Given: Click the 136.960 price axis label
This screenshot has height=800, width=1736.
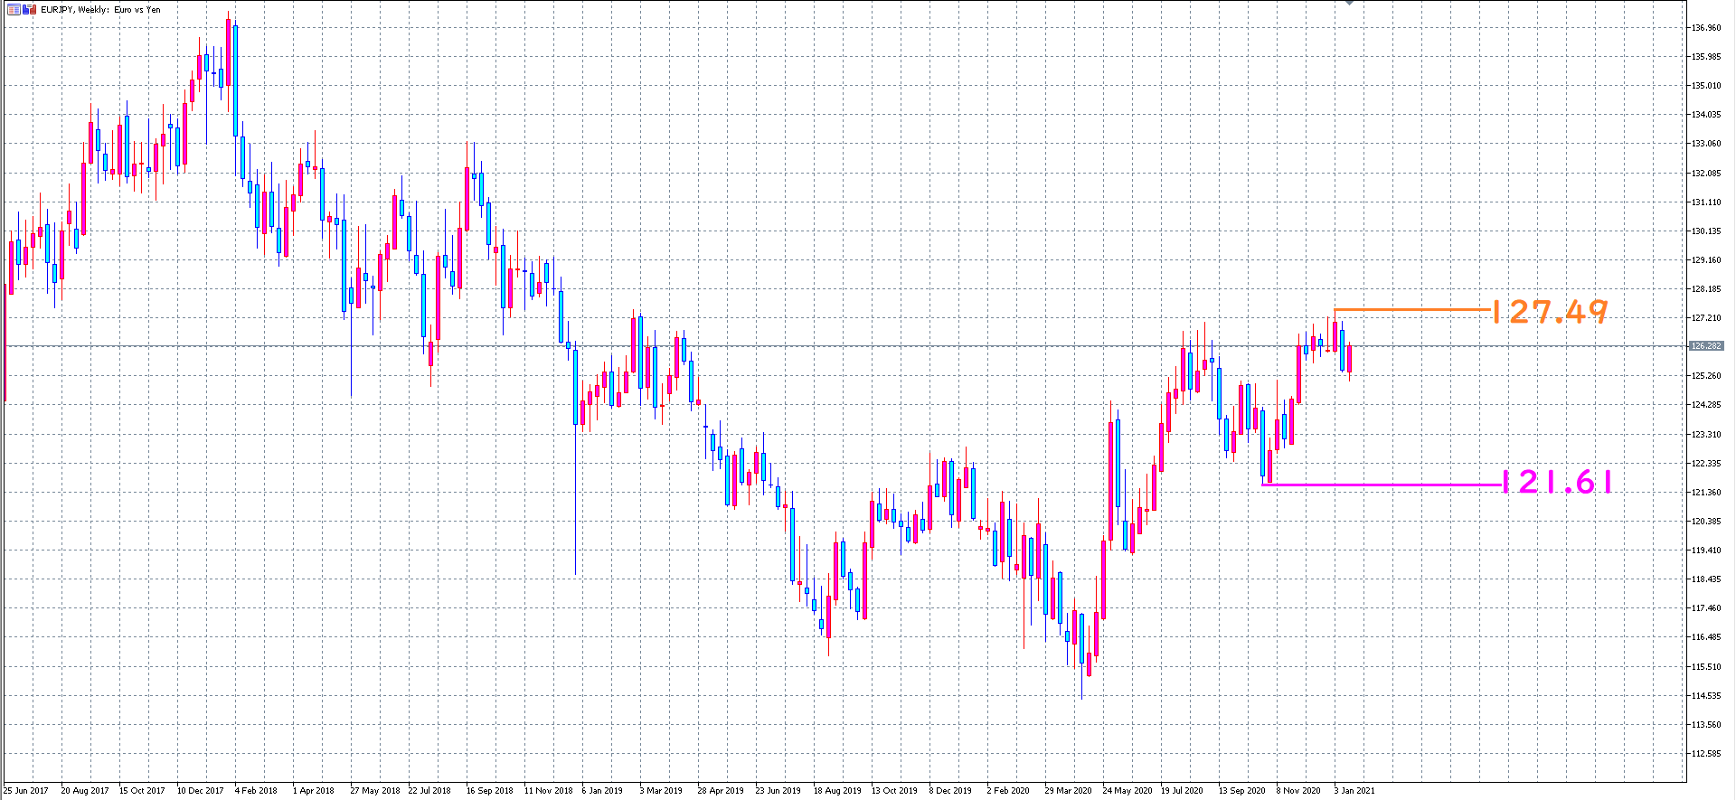Looking at the screenshot, I should point(1706,27).
